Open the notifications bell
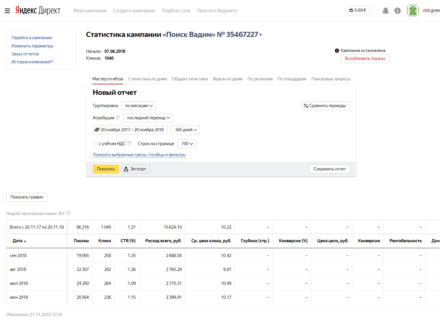The width and height of the screenshot is (440, 322). coord(385,11)
